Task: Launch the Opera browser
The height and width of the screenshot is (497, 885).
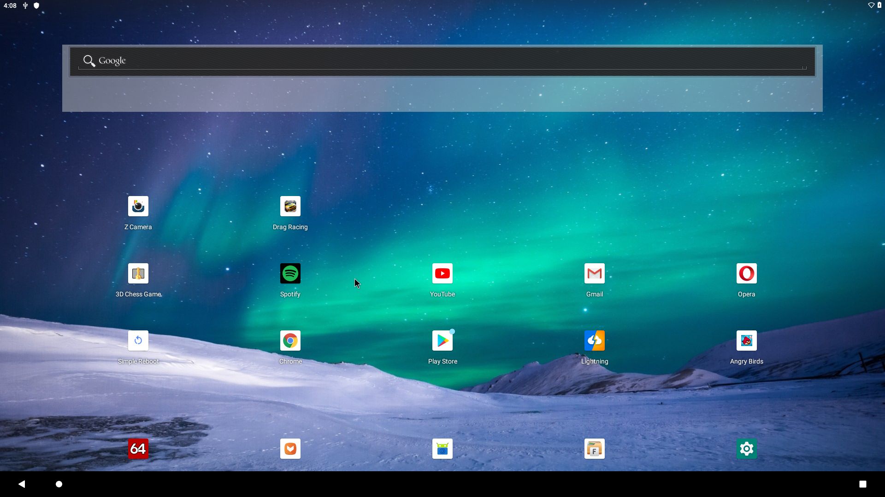Action: [x=746, y=274]
